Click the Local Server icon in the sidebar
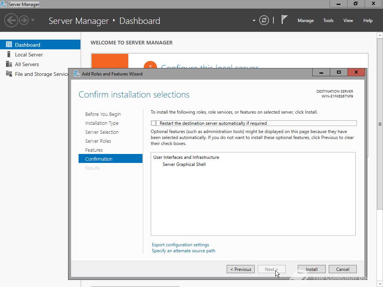 (9, 54)
